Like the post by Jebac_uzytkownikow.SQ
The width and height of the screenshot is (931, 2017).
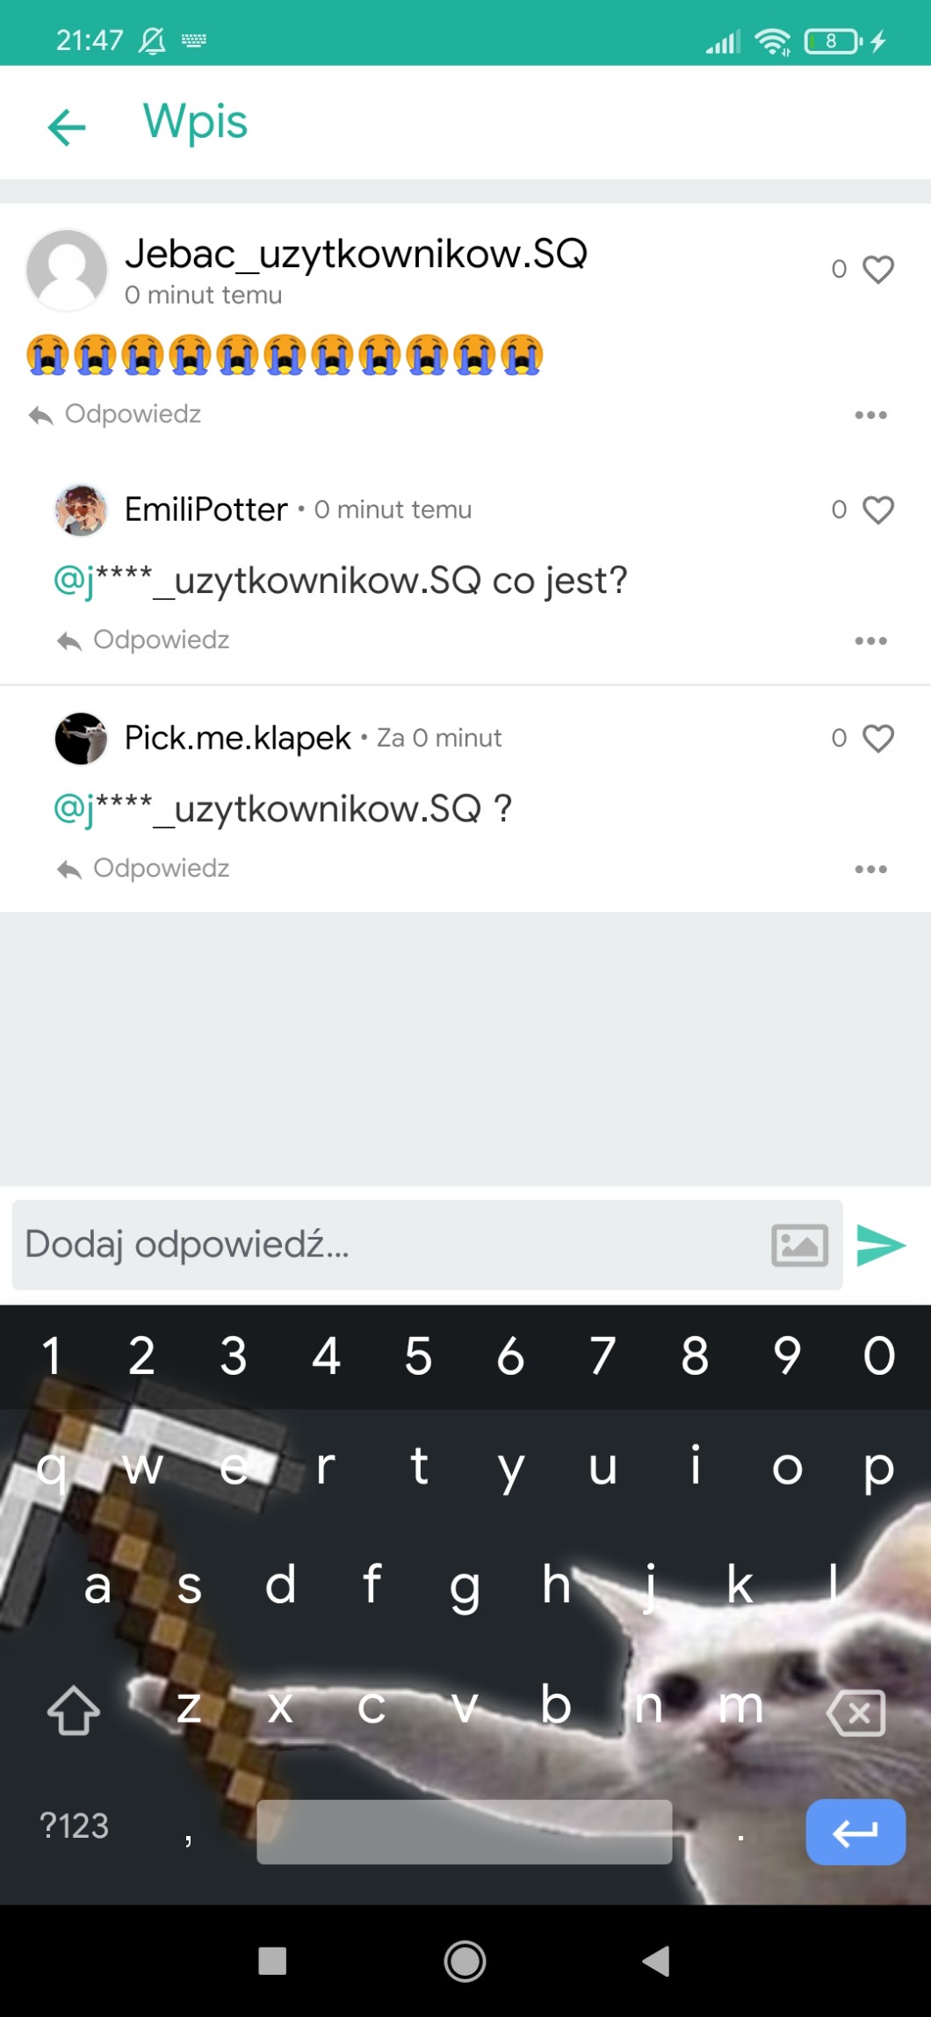pyautogui.click(x=877, y=269)
